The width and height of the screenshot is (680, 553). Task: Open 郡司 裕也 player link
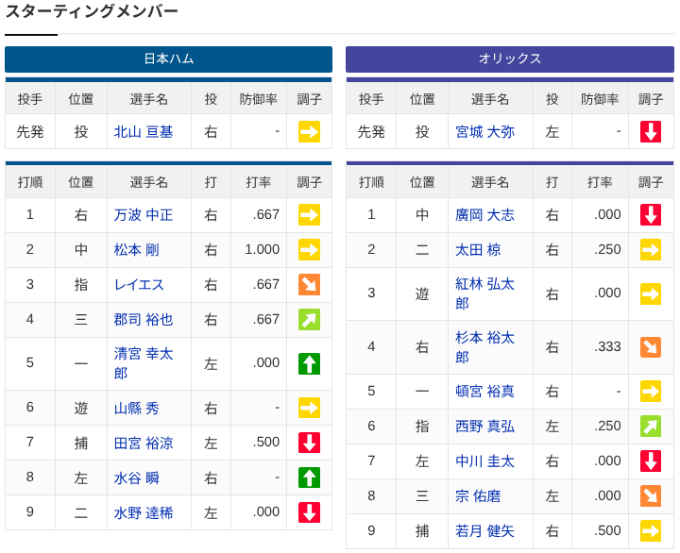(x=144, y=320)
